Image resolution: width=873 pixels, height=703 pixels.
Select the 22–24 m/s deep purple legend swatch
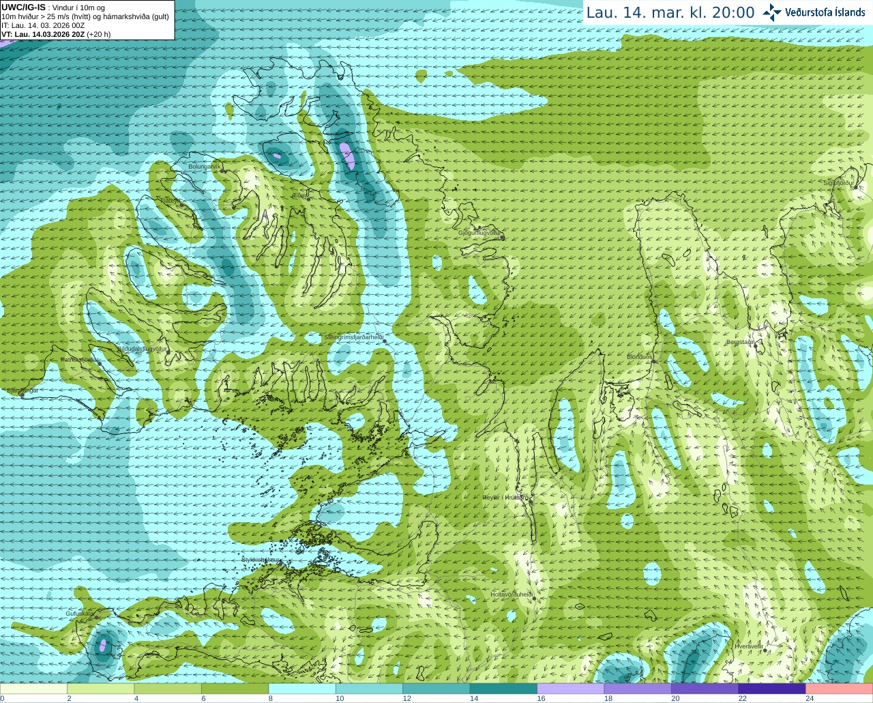[772, 688]
